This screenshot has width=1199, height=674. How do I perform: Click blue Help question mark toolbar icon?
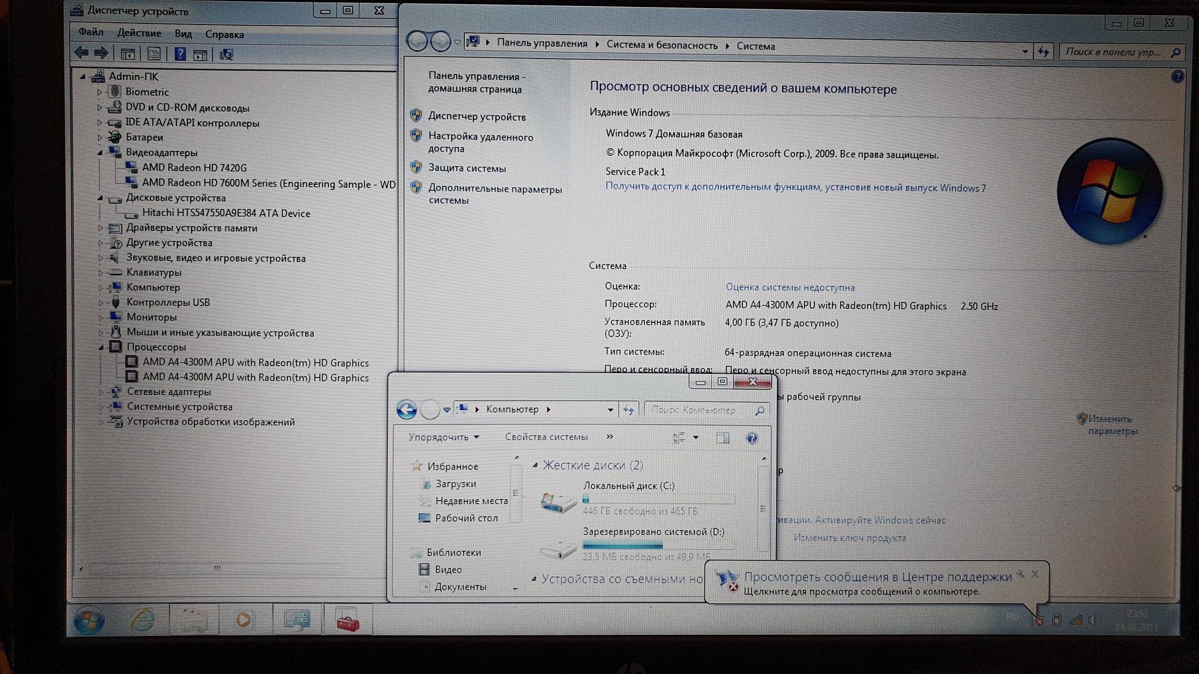180,54
